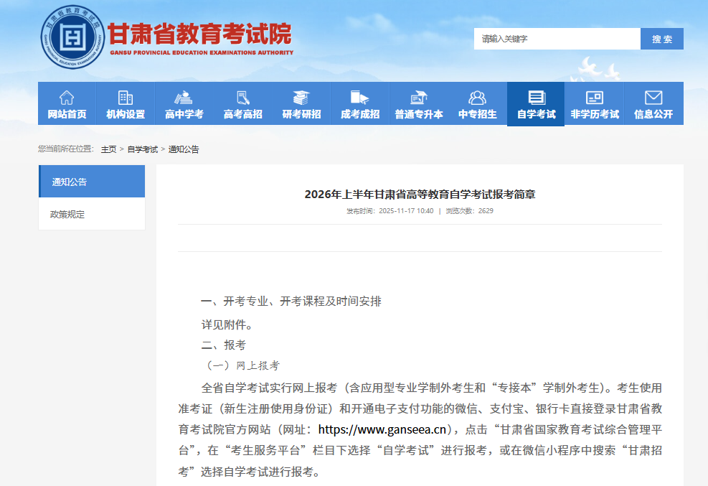The width and height of the screenshot is (708, 486).
Task: Focus the 请输入关键字 search field
Action: (x=557, y=39)
